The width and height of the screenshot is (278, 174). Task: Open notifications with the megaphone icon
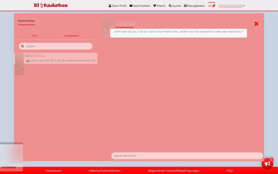coord(267,163)
